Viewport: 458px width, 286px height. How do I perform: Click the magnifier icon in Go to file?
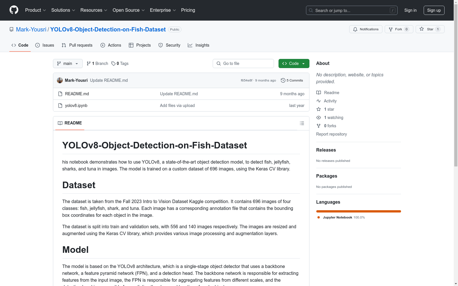[x=219, y=63]
